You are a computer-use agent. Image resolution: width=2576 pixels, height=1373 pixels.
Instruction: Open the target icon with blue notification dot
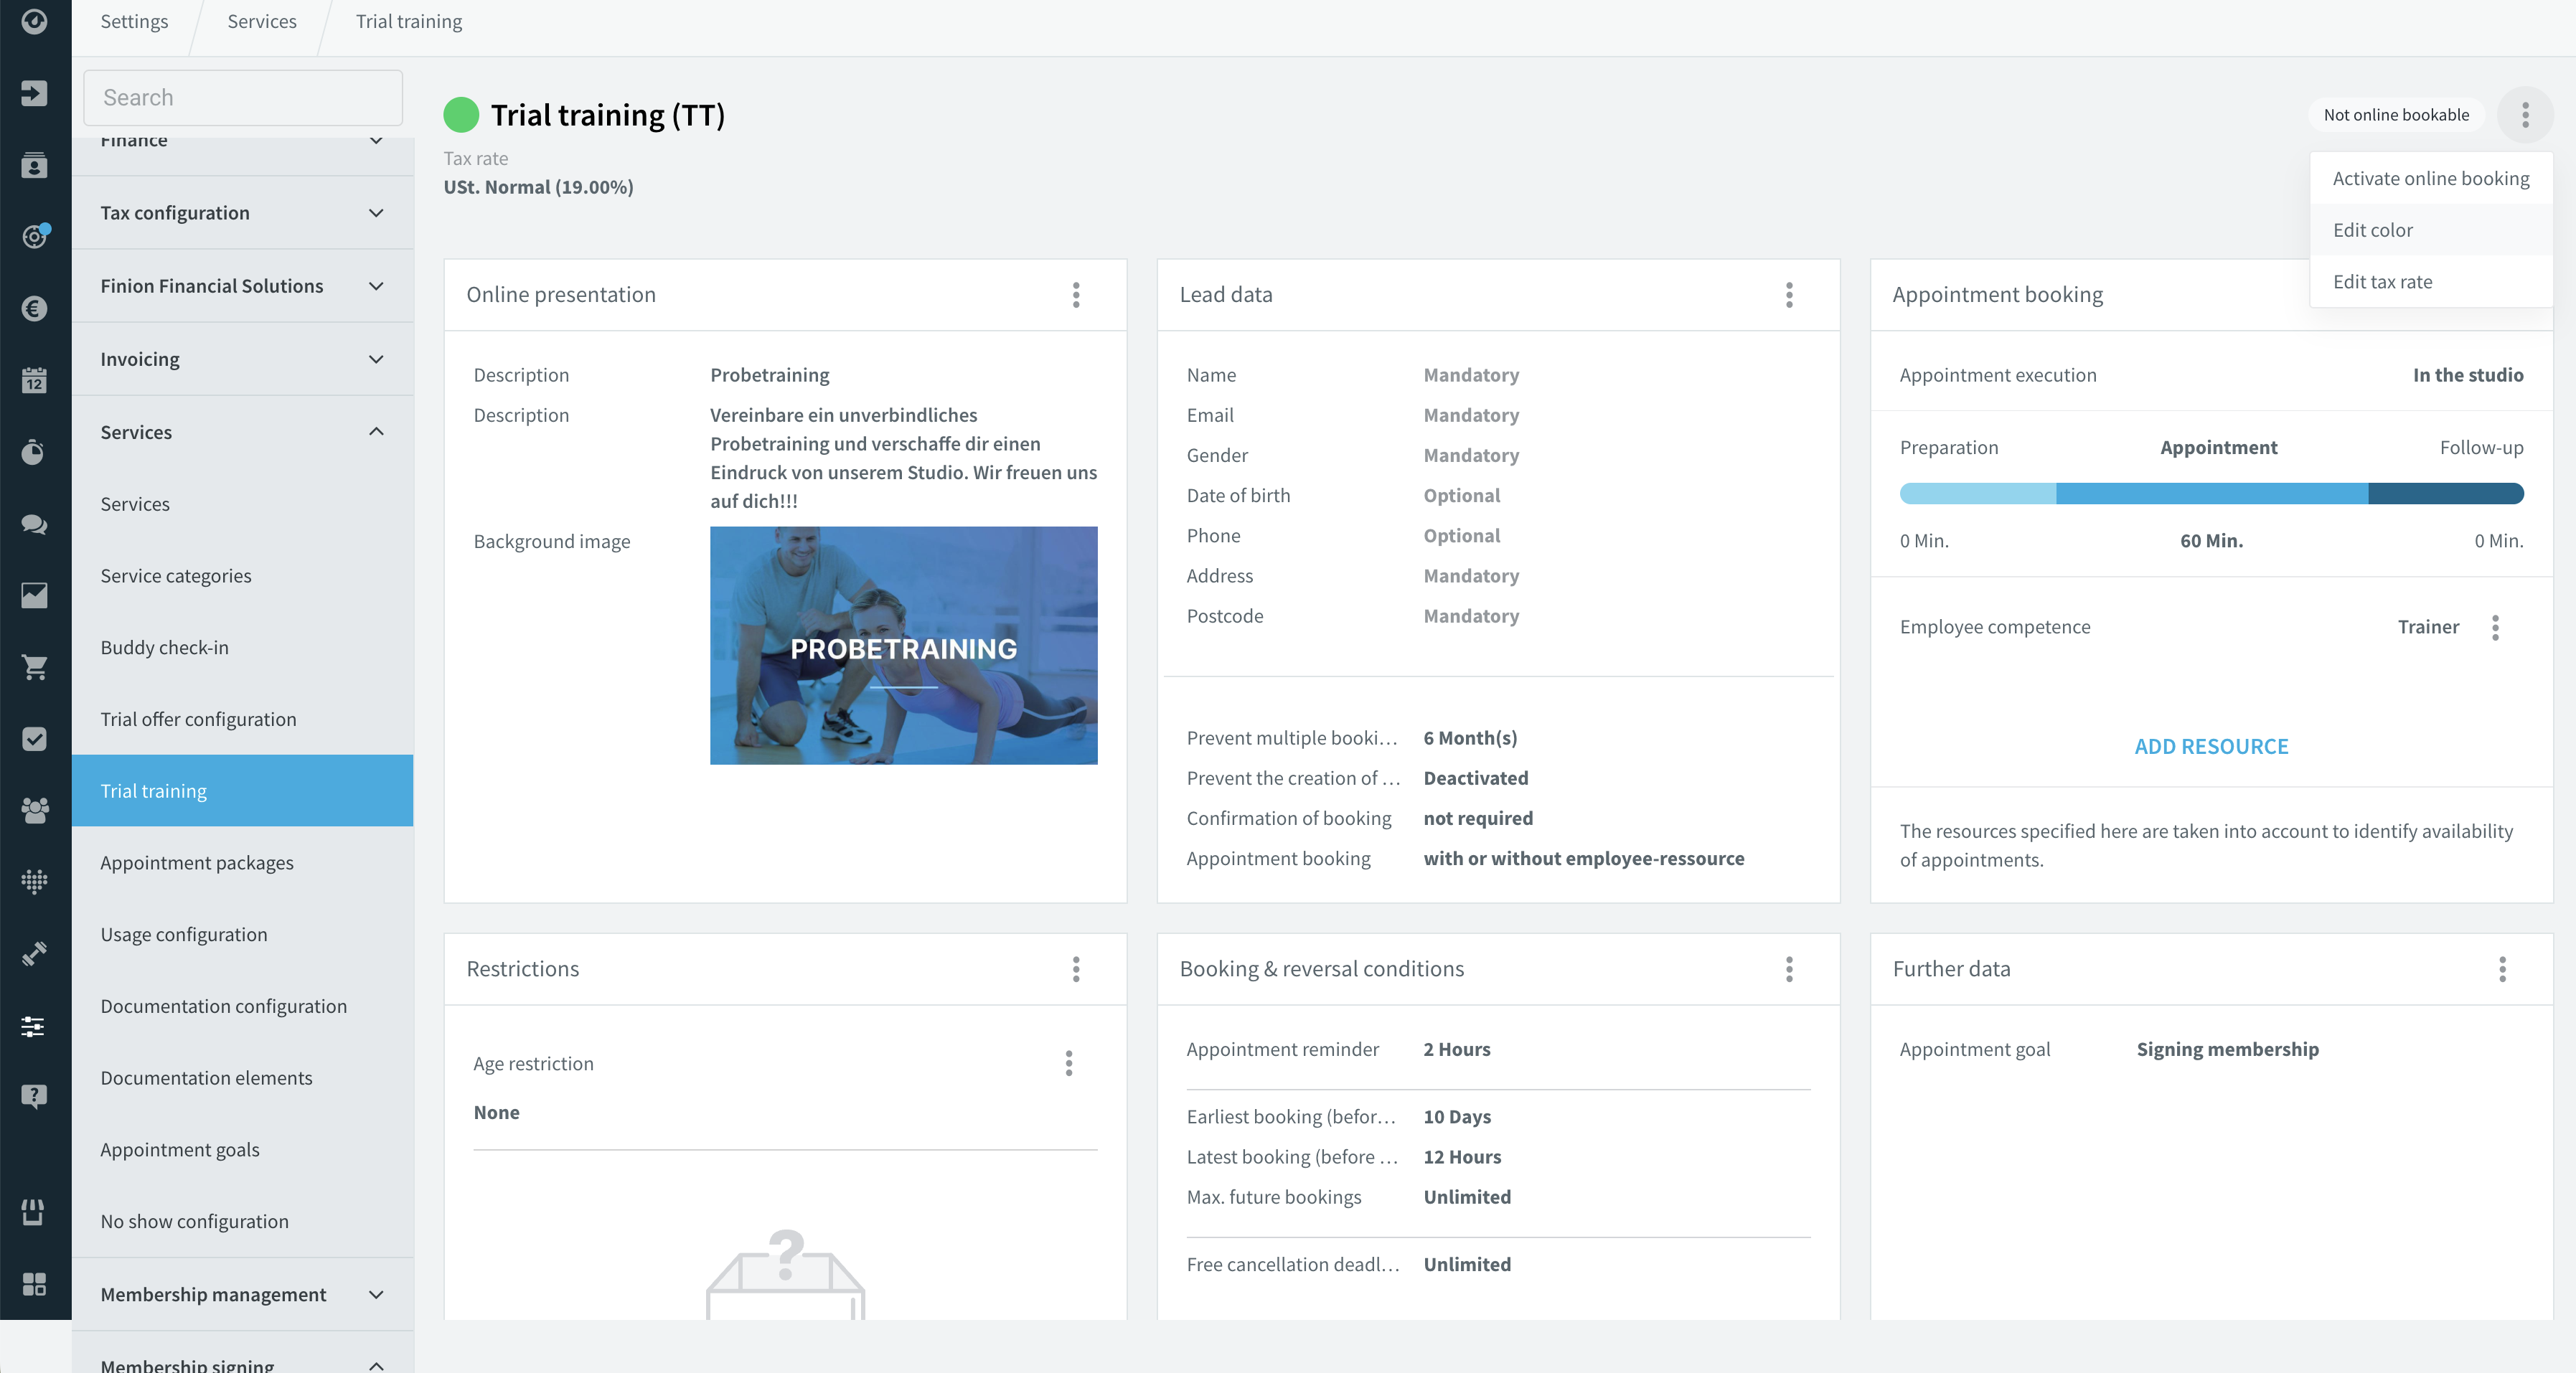point(35,236)
